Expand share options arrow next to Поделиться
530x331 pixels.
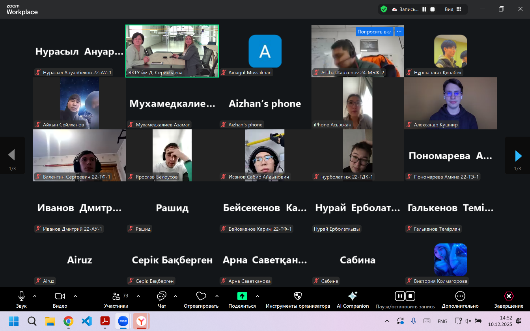258,296
